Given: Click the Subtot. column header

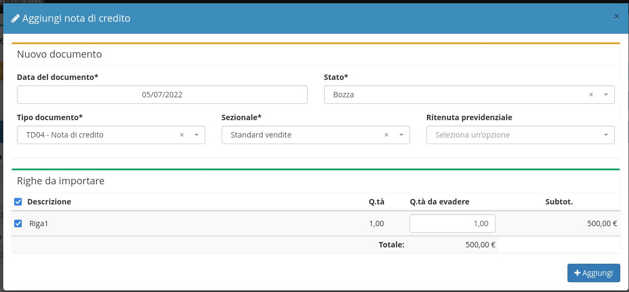Looking at the screenshot, I should pos(559,202).
